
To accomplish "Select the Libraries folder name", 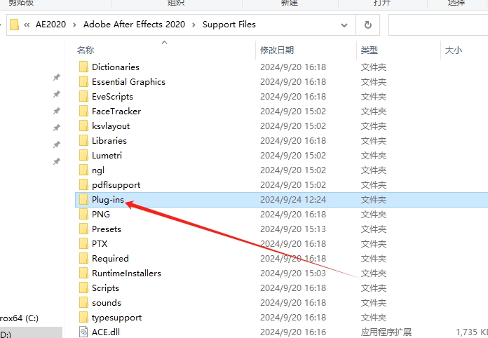I will (109, 141).
